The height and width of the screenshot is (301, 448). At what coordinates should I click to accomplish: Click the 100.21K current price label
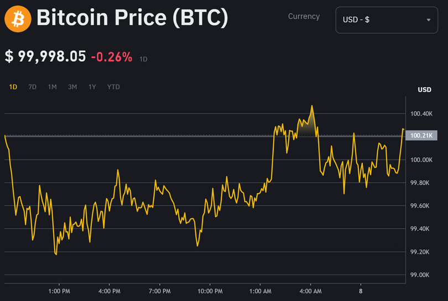pyautogui.click(x=421, y=135)
